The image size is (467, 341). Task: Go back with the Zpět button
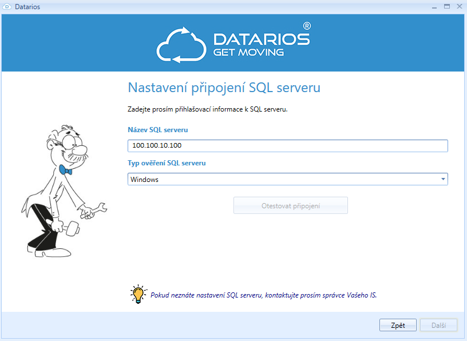398,325
